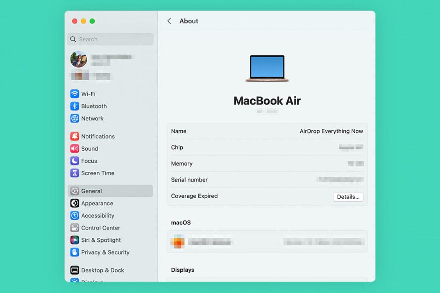The height and width of the screenshot is (293, 440).
Task: Select the Accessibility settings icon
Action: click(x=75, y=215)
